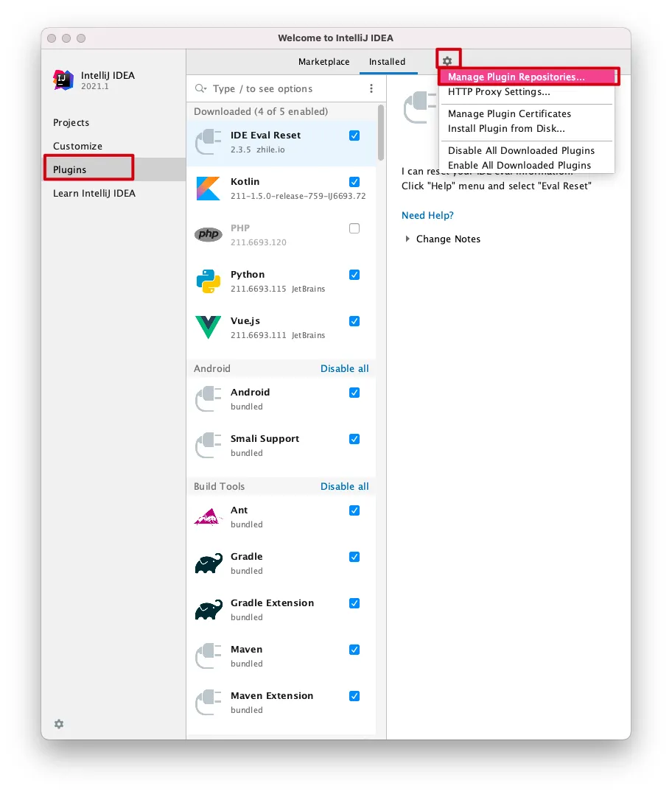Open the plugins gear settings icon
The image size is (672, 794).
pyautogui.click(x=447, y=61)
